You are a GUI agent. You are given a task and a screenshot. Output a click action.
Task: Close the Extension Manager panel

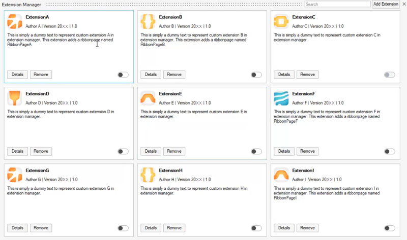click(x=403, y=4)
